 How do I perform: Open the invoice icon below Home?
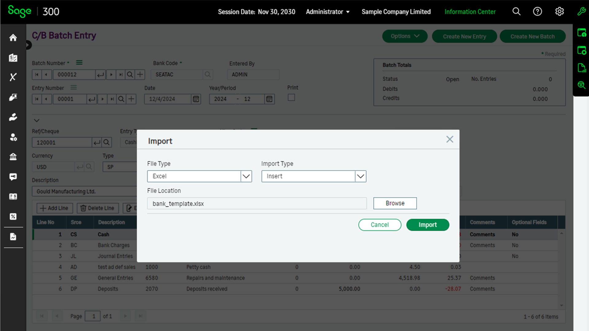13,58
